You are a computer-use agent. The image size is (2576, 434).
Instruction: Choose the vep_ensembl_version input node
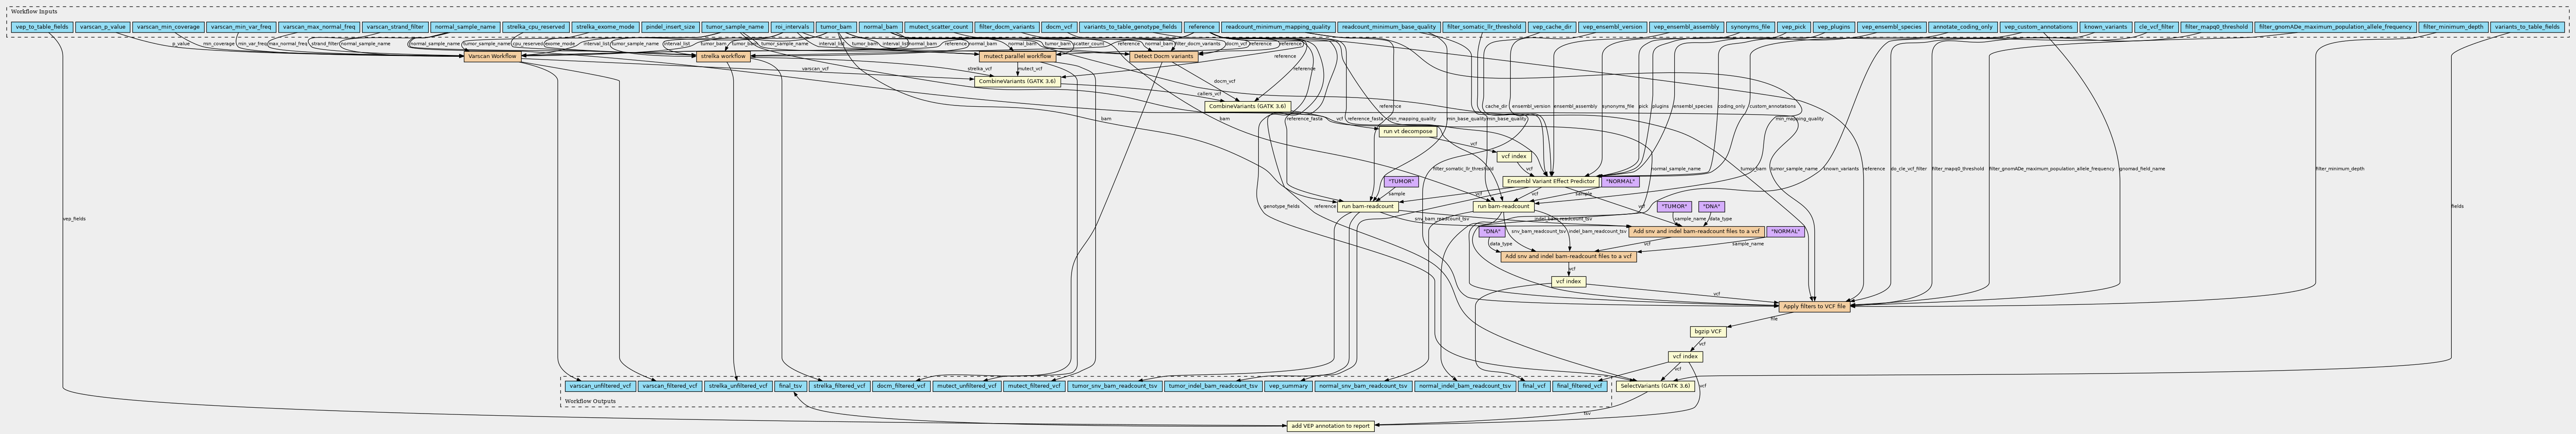coord(1613,27)
